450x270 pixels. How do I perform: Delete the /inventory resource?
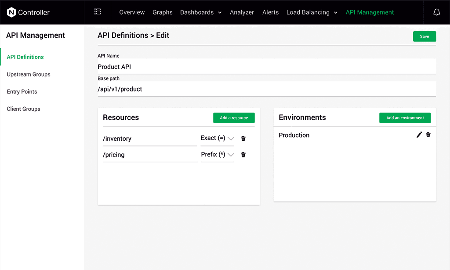(243, 139)
